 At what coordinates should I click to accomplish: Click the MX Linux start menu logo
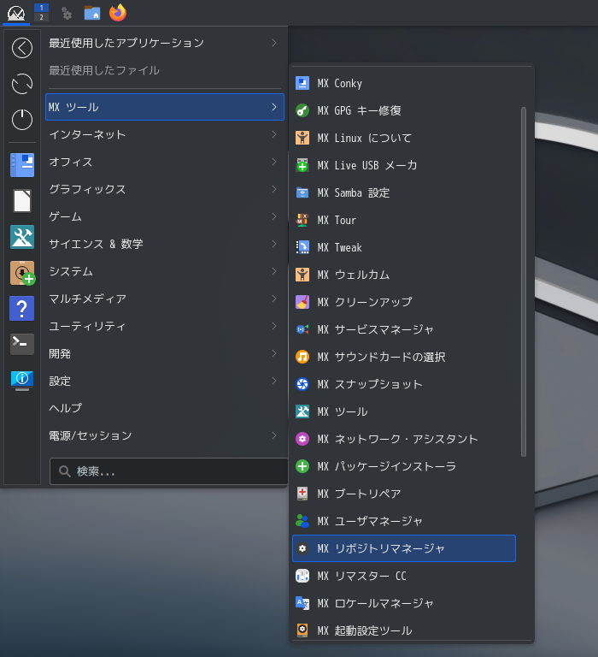pos(16,13)
